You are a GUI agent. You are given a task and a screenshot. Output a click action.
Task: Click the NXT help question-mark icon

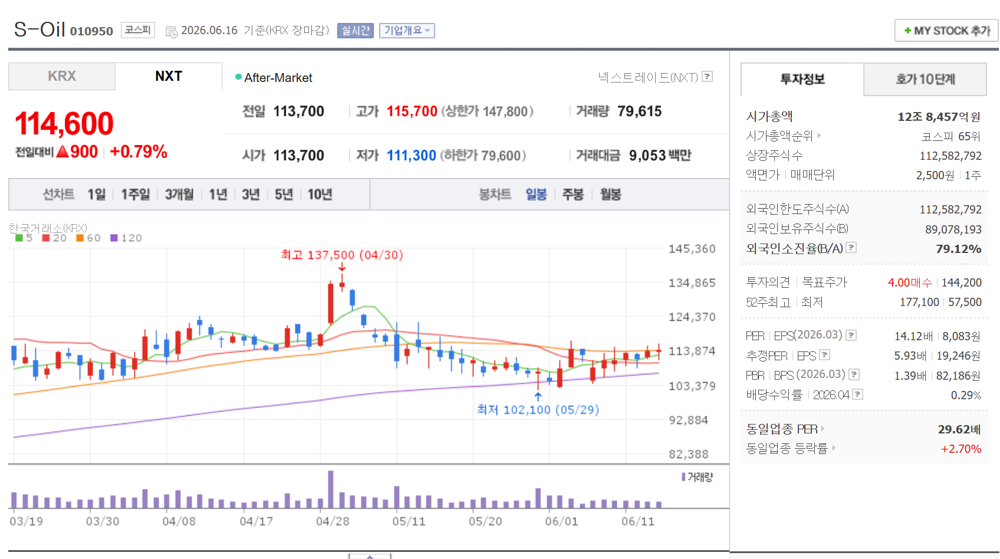click(x=708, y=77)
